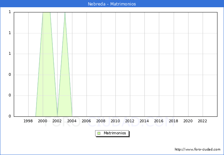Viewport: 224px width, 155px height.
Task: Click the chart title "Nebreda - Matrimonios"
Action: pyautogui.click(x=112, y=4)
